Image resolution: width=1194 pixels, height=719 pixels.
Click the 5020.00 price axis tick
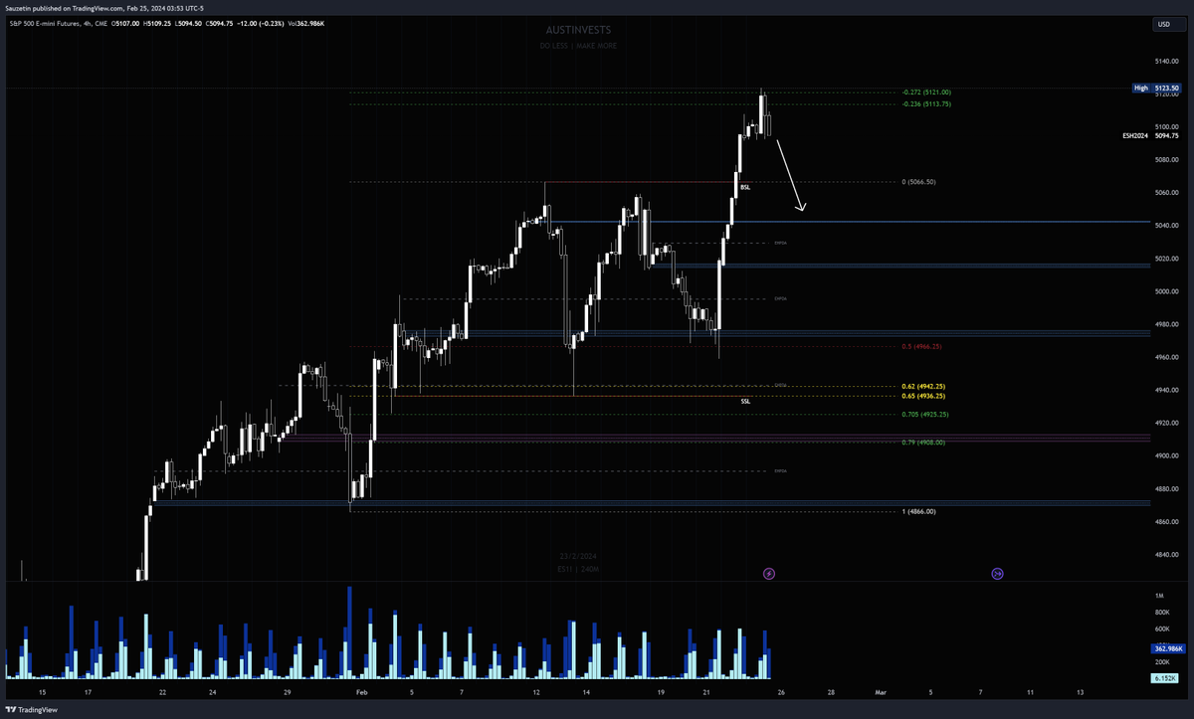point(1166,259)
